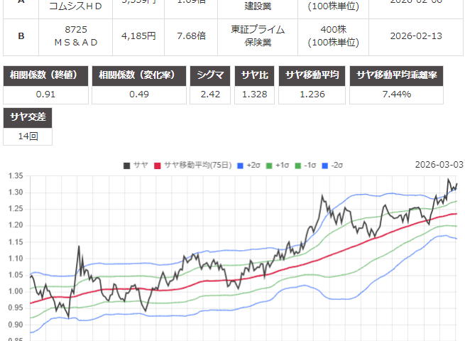Toggle the -1σ band in chart legend
The image size is (465, 341).
click(x=305, y=166)
